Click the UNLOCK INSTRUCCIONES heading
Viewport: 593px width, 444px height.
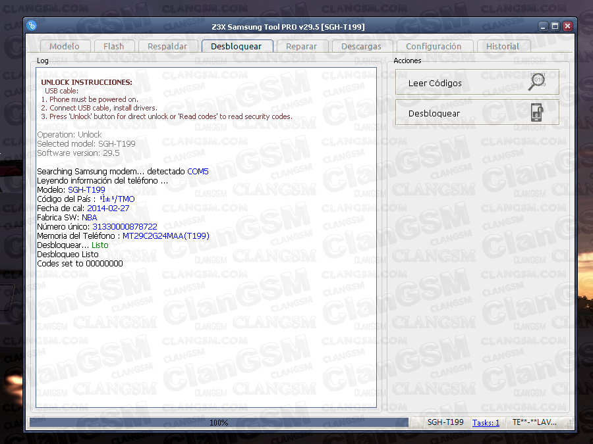pos(86,82)
